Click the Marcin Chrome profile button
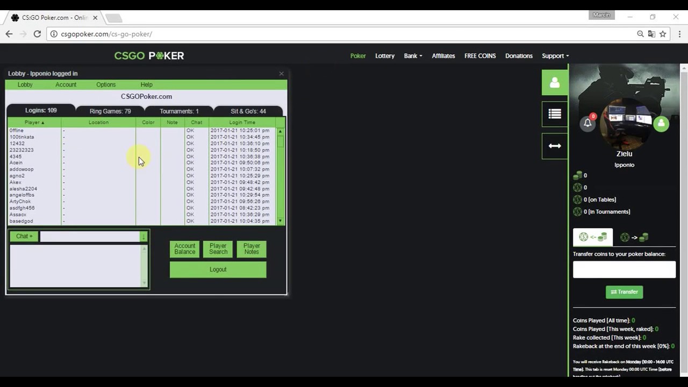688x387 pixels. 601,15
